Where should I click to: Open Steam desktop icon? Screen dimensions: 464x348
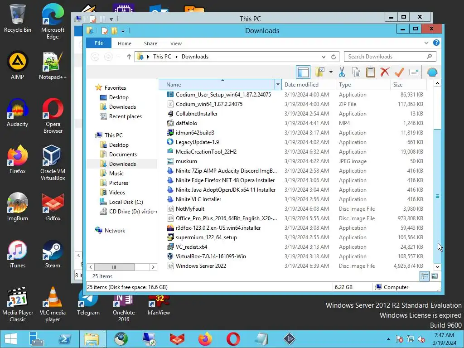click(x=53, y=254)
